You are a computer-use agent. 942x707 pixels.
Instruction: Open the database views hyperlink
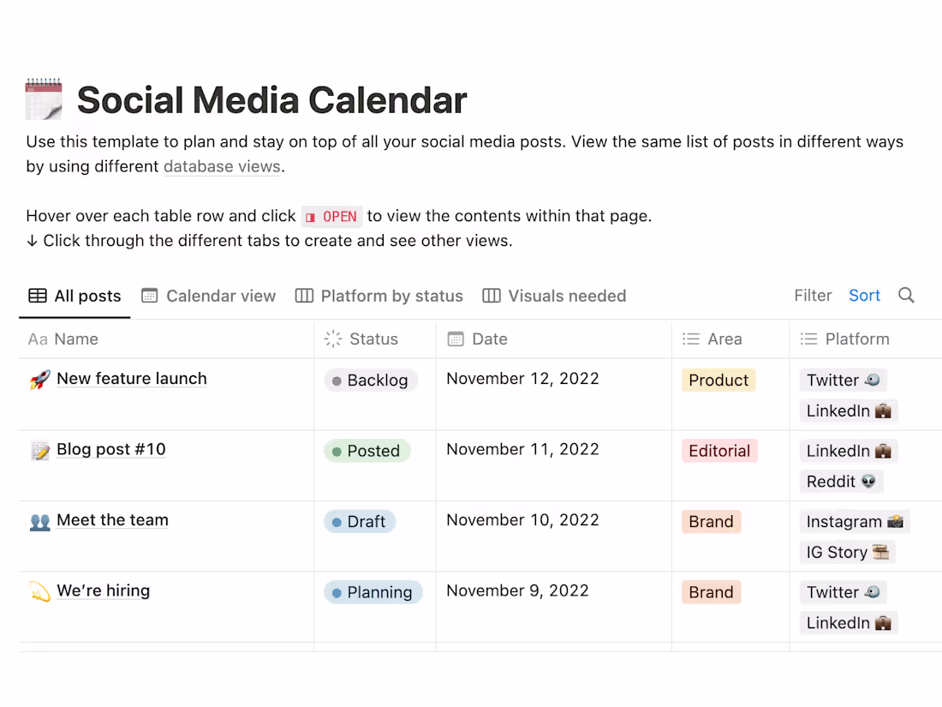(x=222, y=165)
